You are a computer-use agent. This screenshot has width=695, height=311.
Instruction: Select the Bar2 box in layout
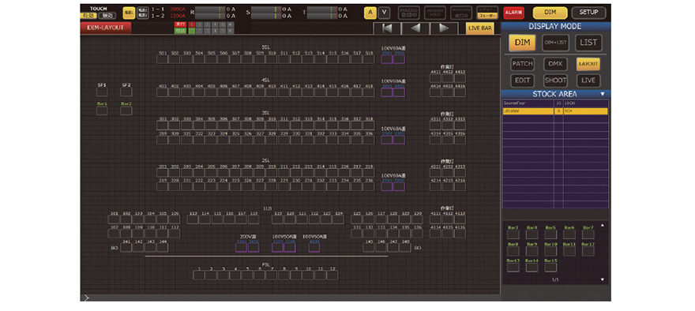point(126,111)
